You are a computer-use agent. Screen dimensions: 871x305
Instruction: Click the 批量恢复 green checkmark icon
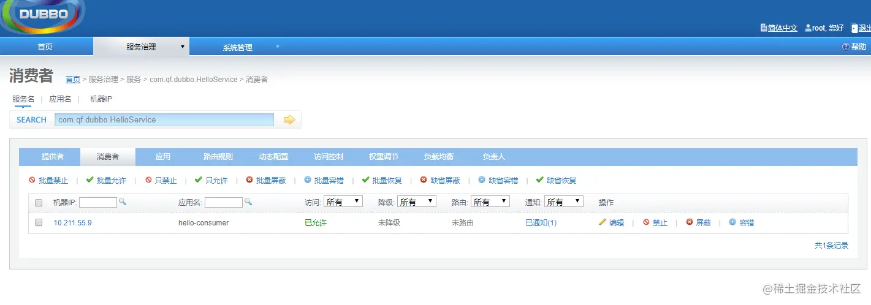[x=366, y=180]
